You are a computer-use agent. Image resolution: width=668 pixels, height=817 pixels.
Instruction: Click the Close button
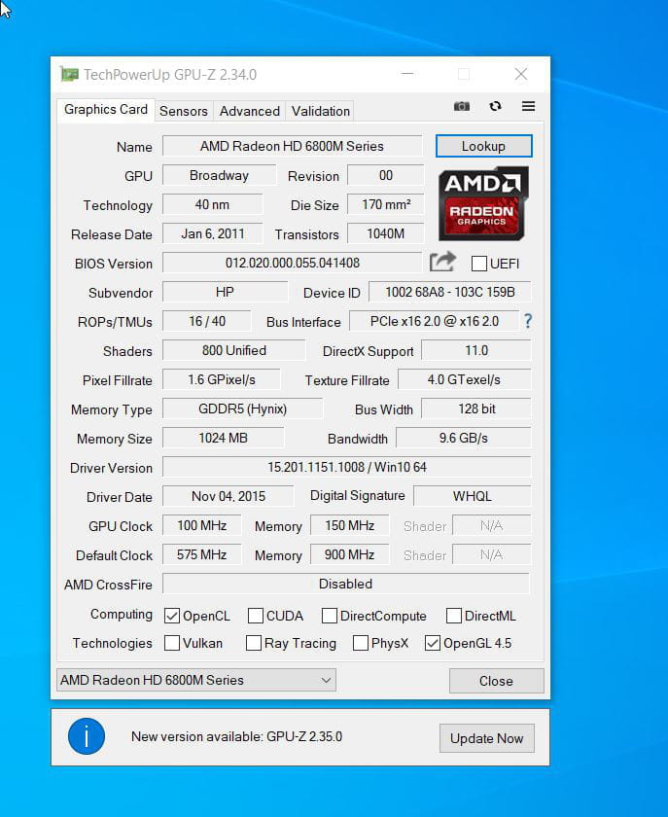tap(497, 681)
